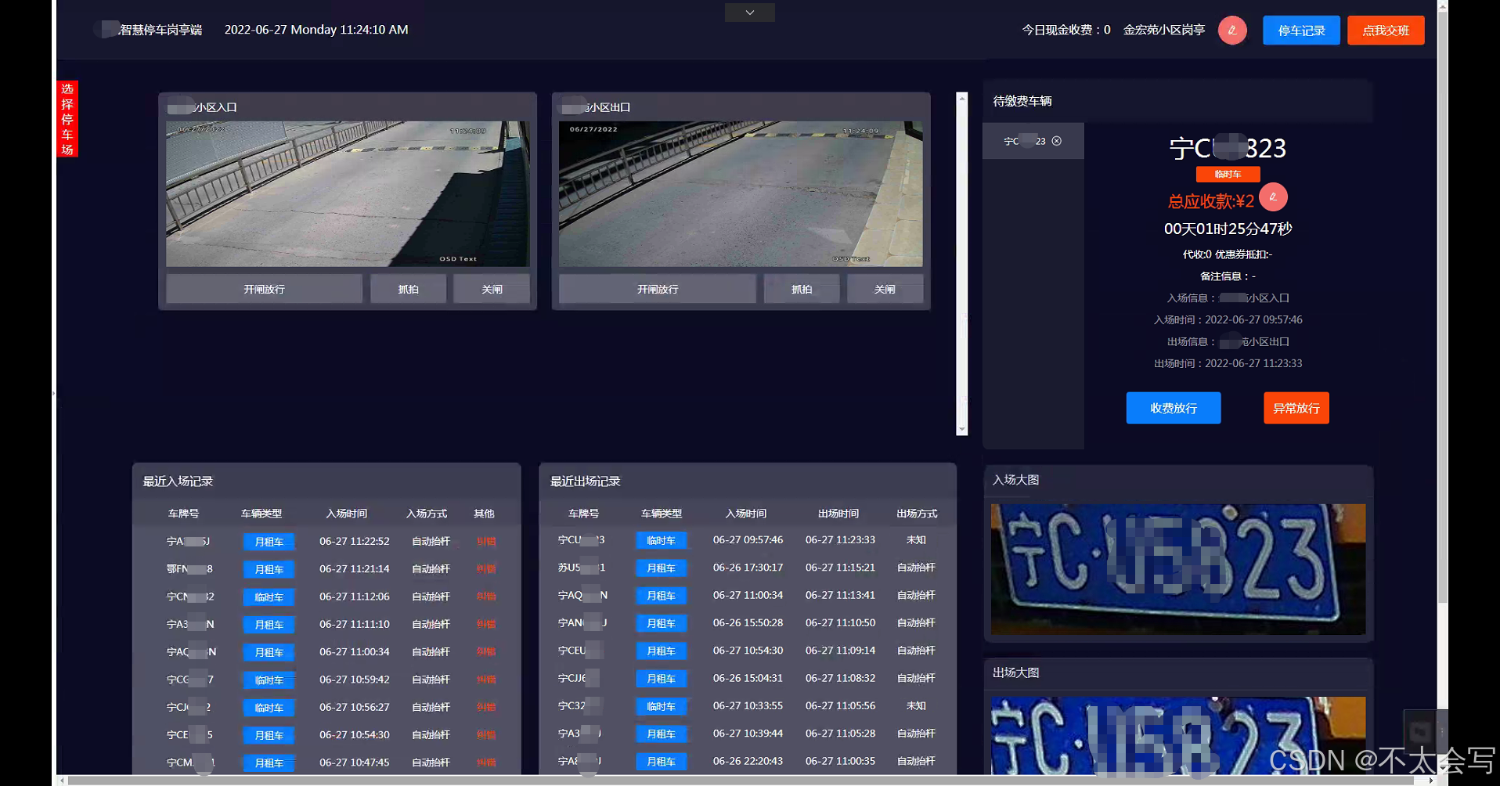Click the exit camera video feed
The height and width of the screenshot is (786, 1500).
point(741,193)
